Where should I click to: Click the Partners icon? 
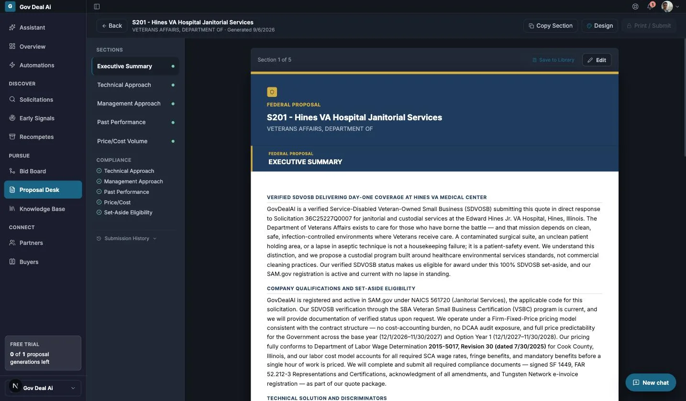pyautogui.click(x=12, y=243)
